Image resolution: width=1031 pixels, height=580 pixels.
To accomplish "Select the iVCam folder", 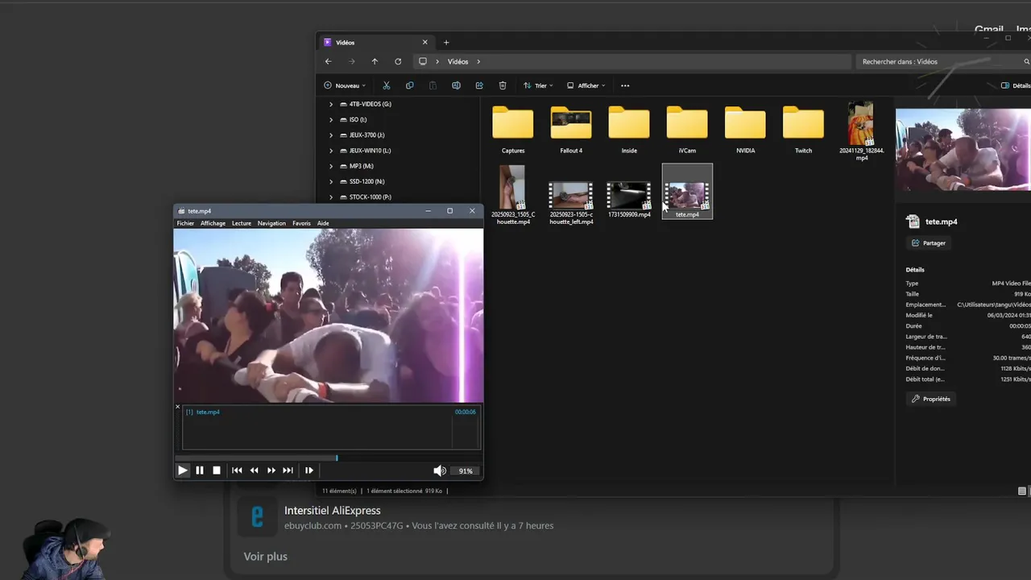I will [x=687, y=129].
